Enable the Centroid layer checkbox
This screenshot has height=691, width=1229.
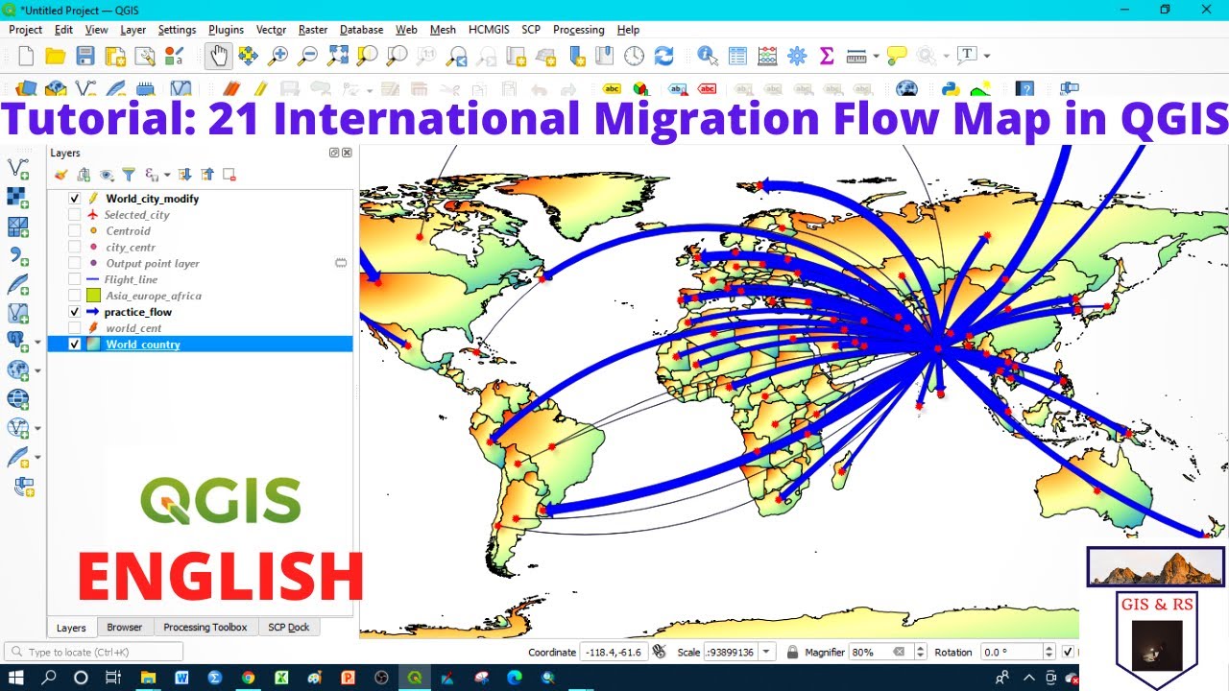(74, 231)
